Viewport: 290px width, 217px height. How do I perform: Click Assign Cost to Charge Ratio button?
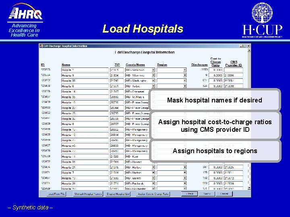[x=153, y=194]
